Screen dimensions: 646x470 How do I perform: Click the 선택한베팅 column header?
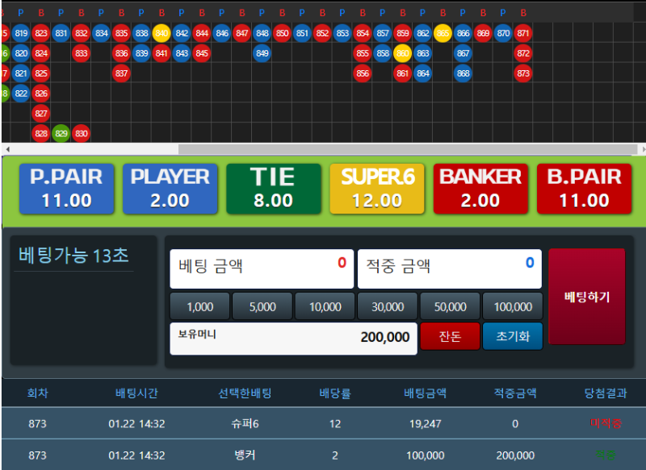click(x=245, y=393)
